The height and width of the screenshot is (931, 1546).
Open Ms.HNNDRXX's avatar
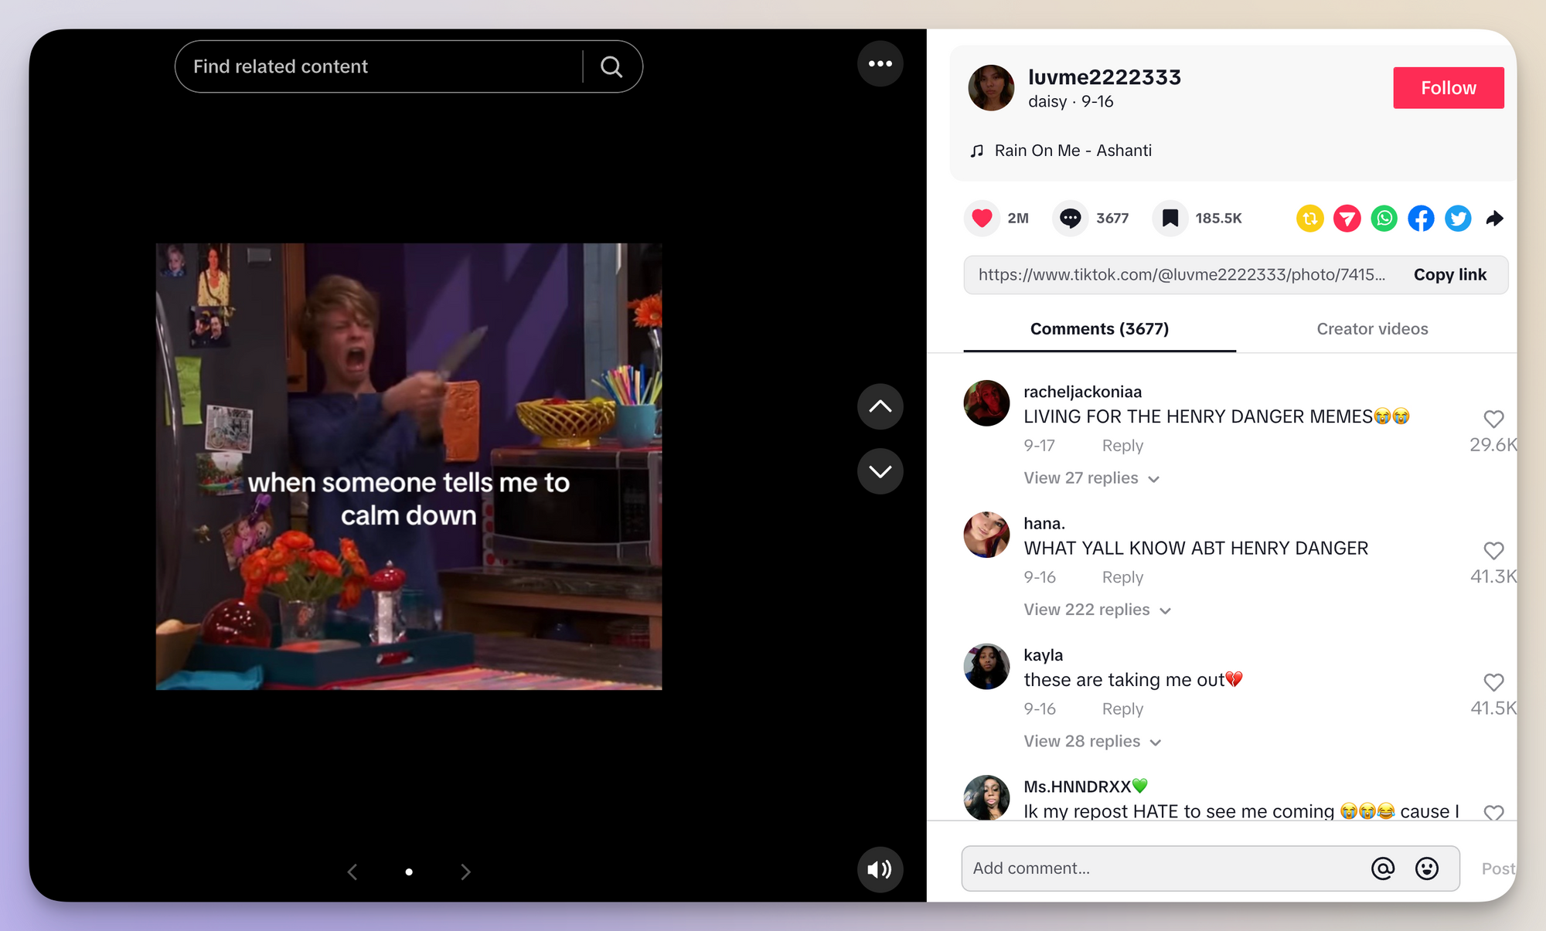[x=986, y=797]
